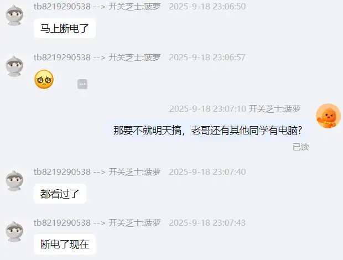Image resolution: width=343 pixels, height=260 pixels.
Task: Click the gray avatar beside the crying emoji message
Action: point(14,66)
